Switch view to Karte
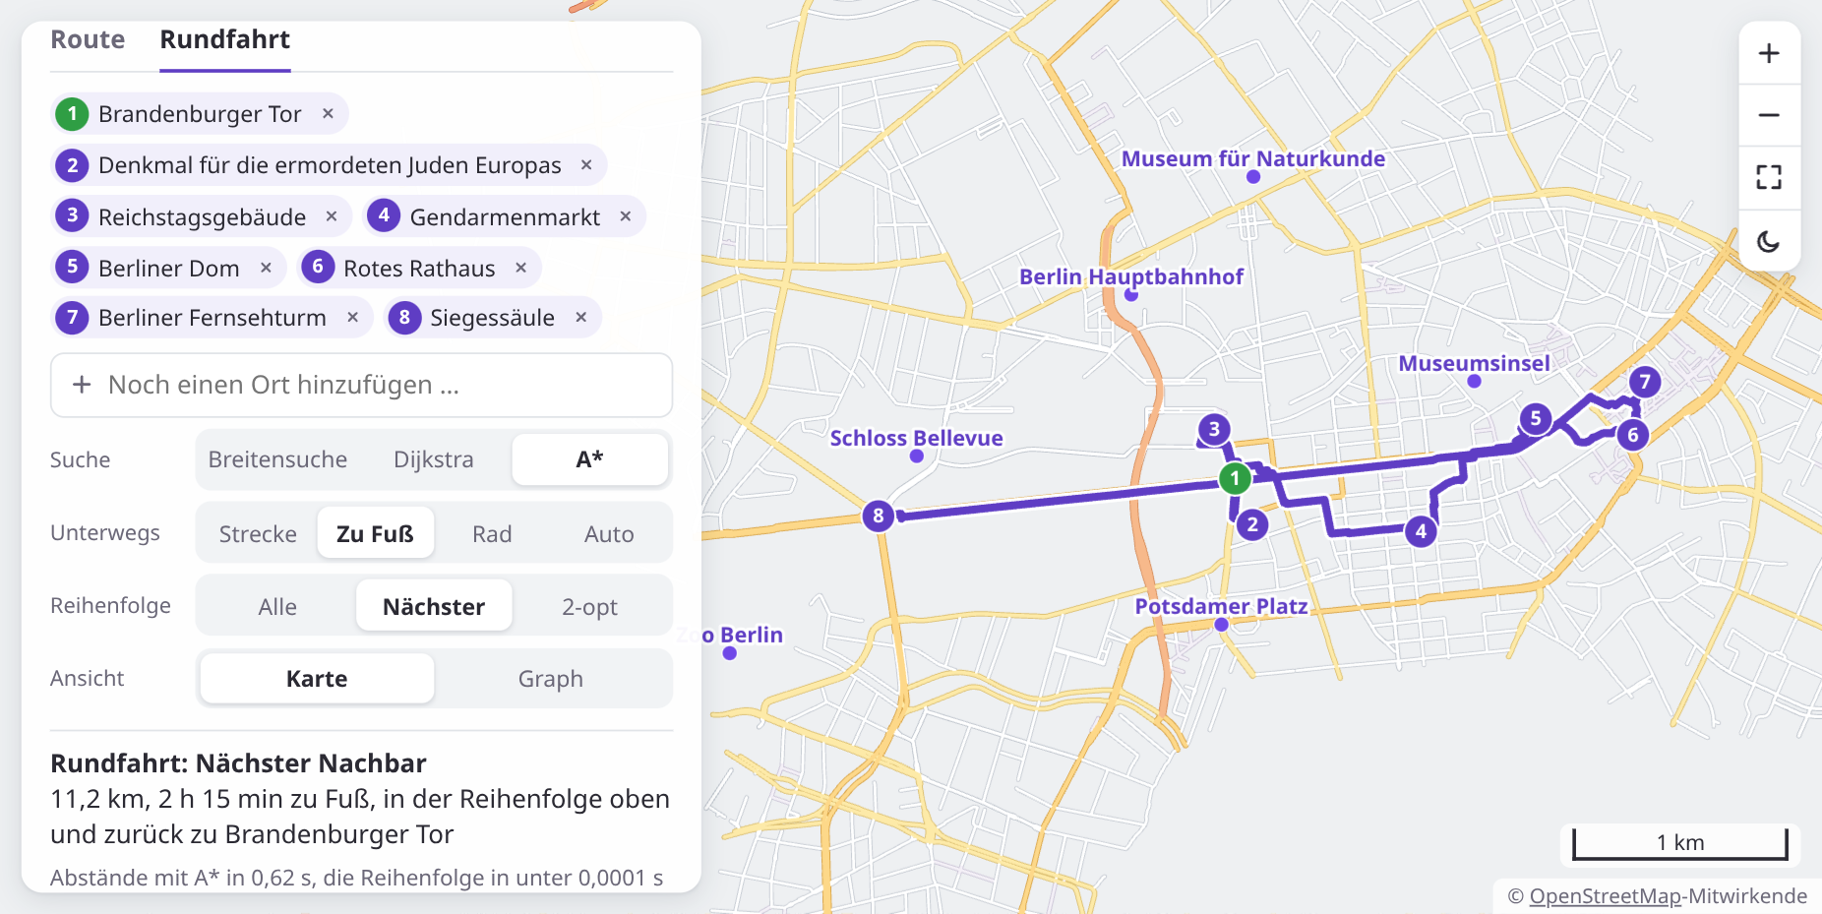 point(317,679)
